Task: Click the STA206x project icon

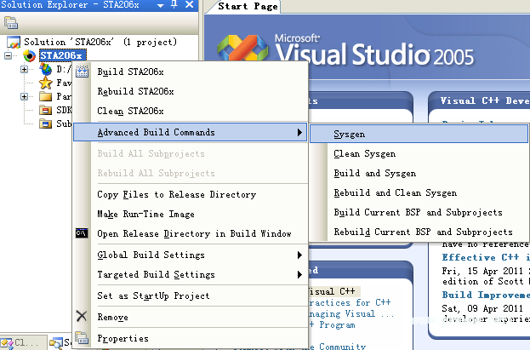Action: tap(30, 55)
